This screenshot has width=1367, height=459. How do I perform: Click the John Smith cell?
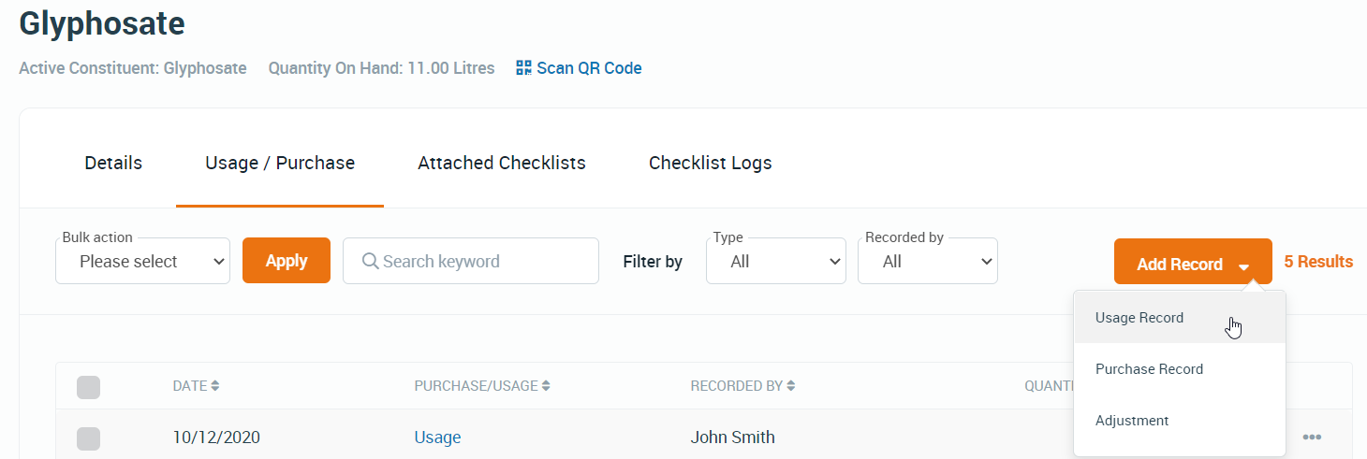coord(732,437)
